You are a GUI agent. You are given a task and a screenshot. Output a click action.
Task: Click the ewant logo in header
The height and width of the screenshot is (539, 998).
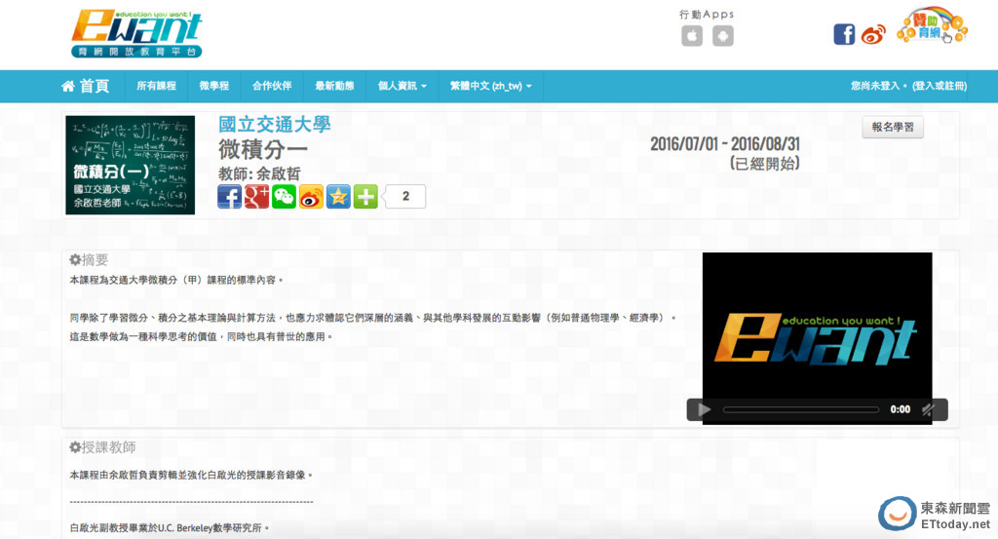pos(136,34)
